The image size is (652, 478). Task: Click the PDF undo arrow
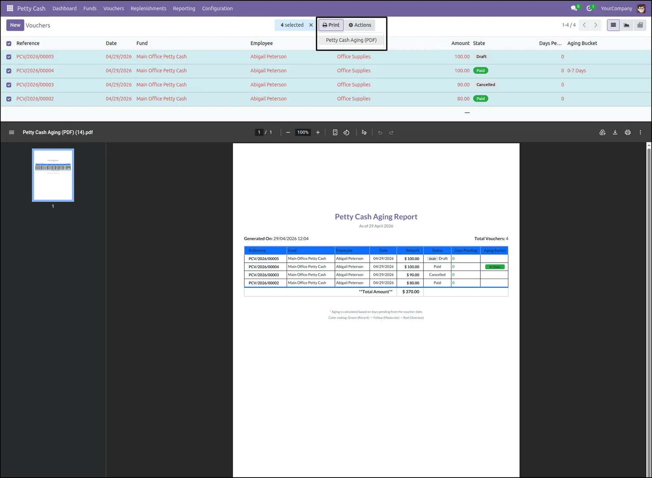click(380, 133)
